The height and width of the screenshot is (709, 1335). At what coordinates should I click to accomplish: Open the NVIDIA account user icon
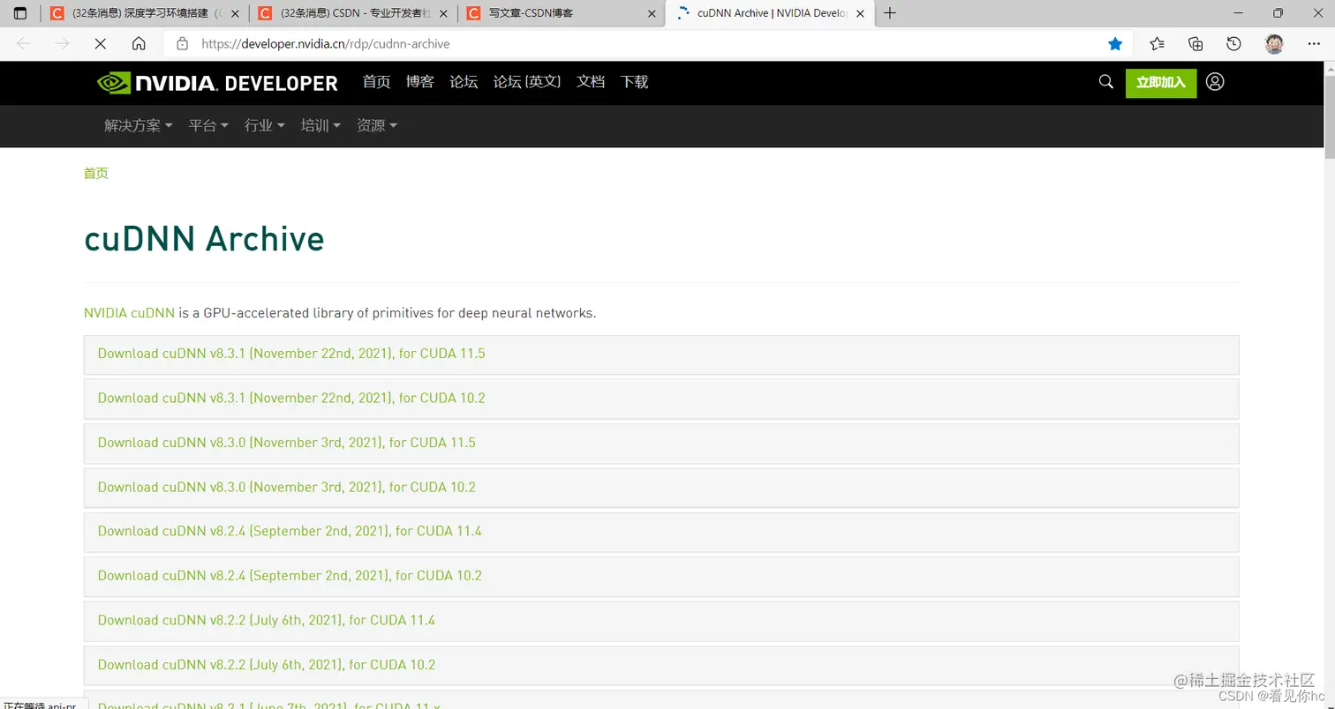point(1215,82)
